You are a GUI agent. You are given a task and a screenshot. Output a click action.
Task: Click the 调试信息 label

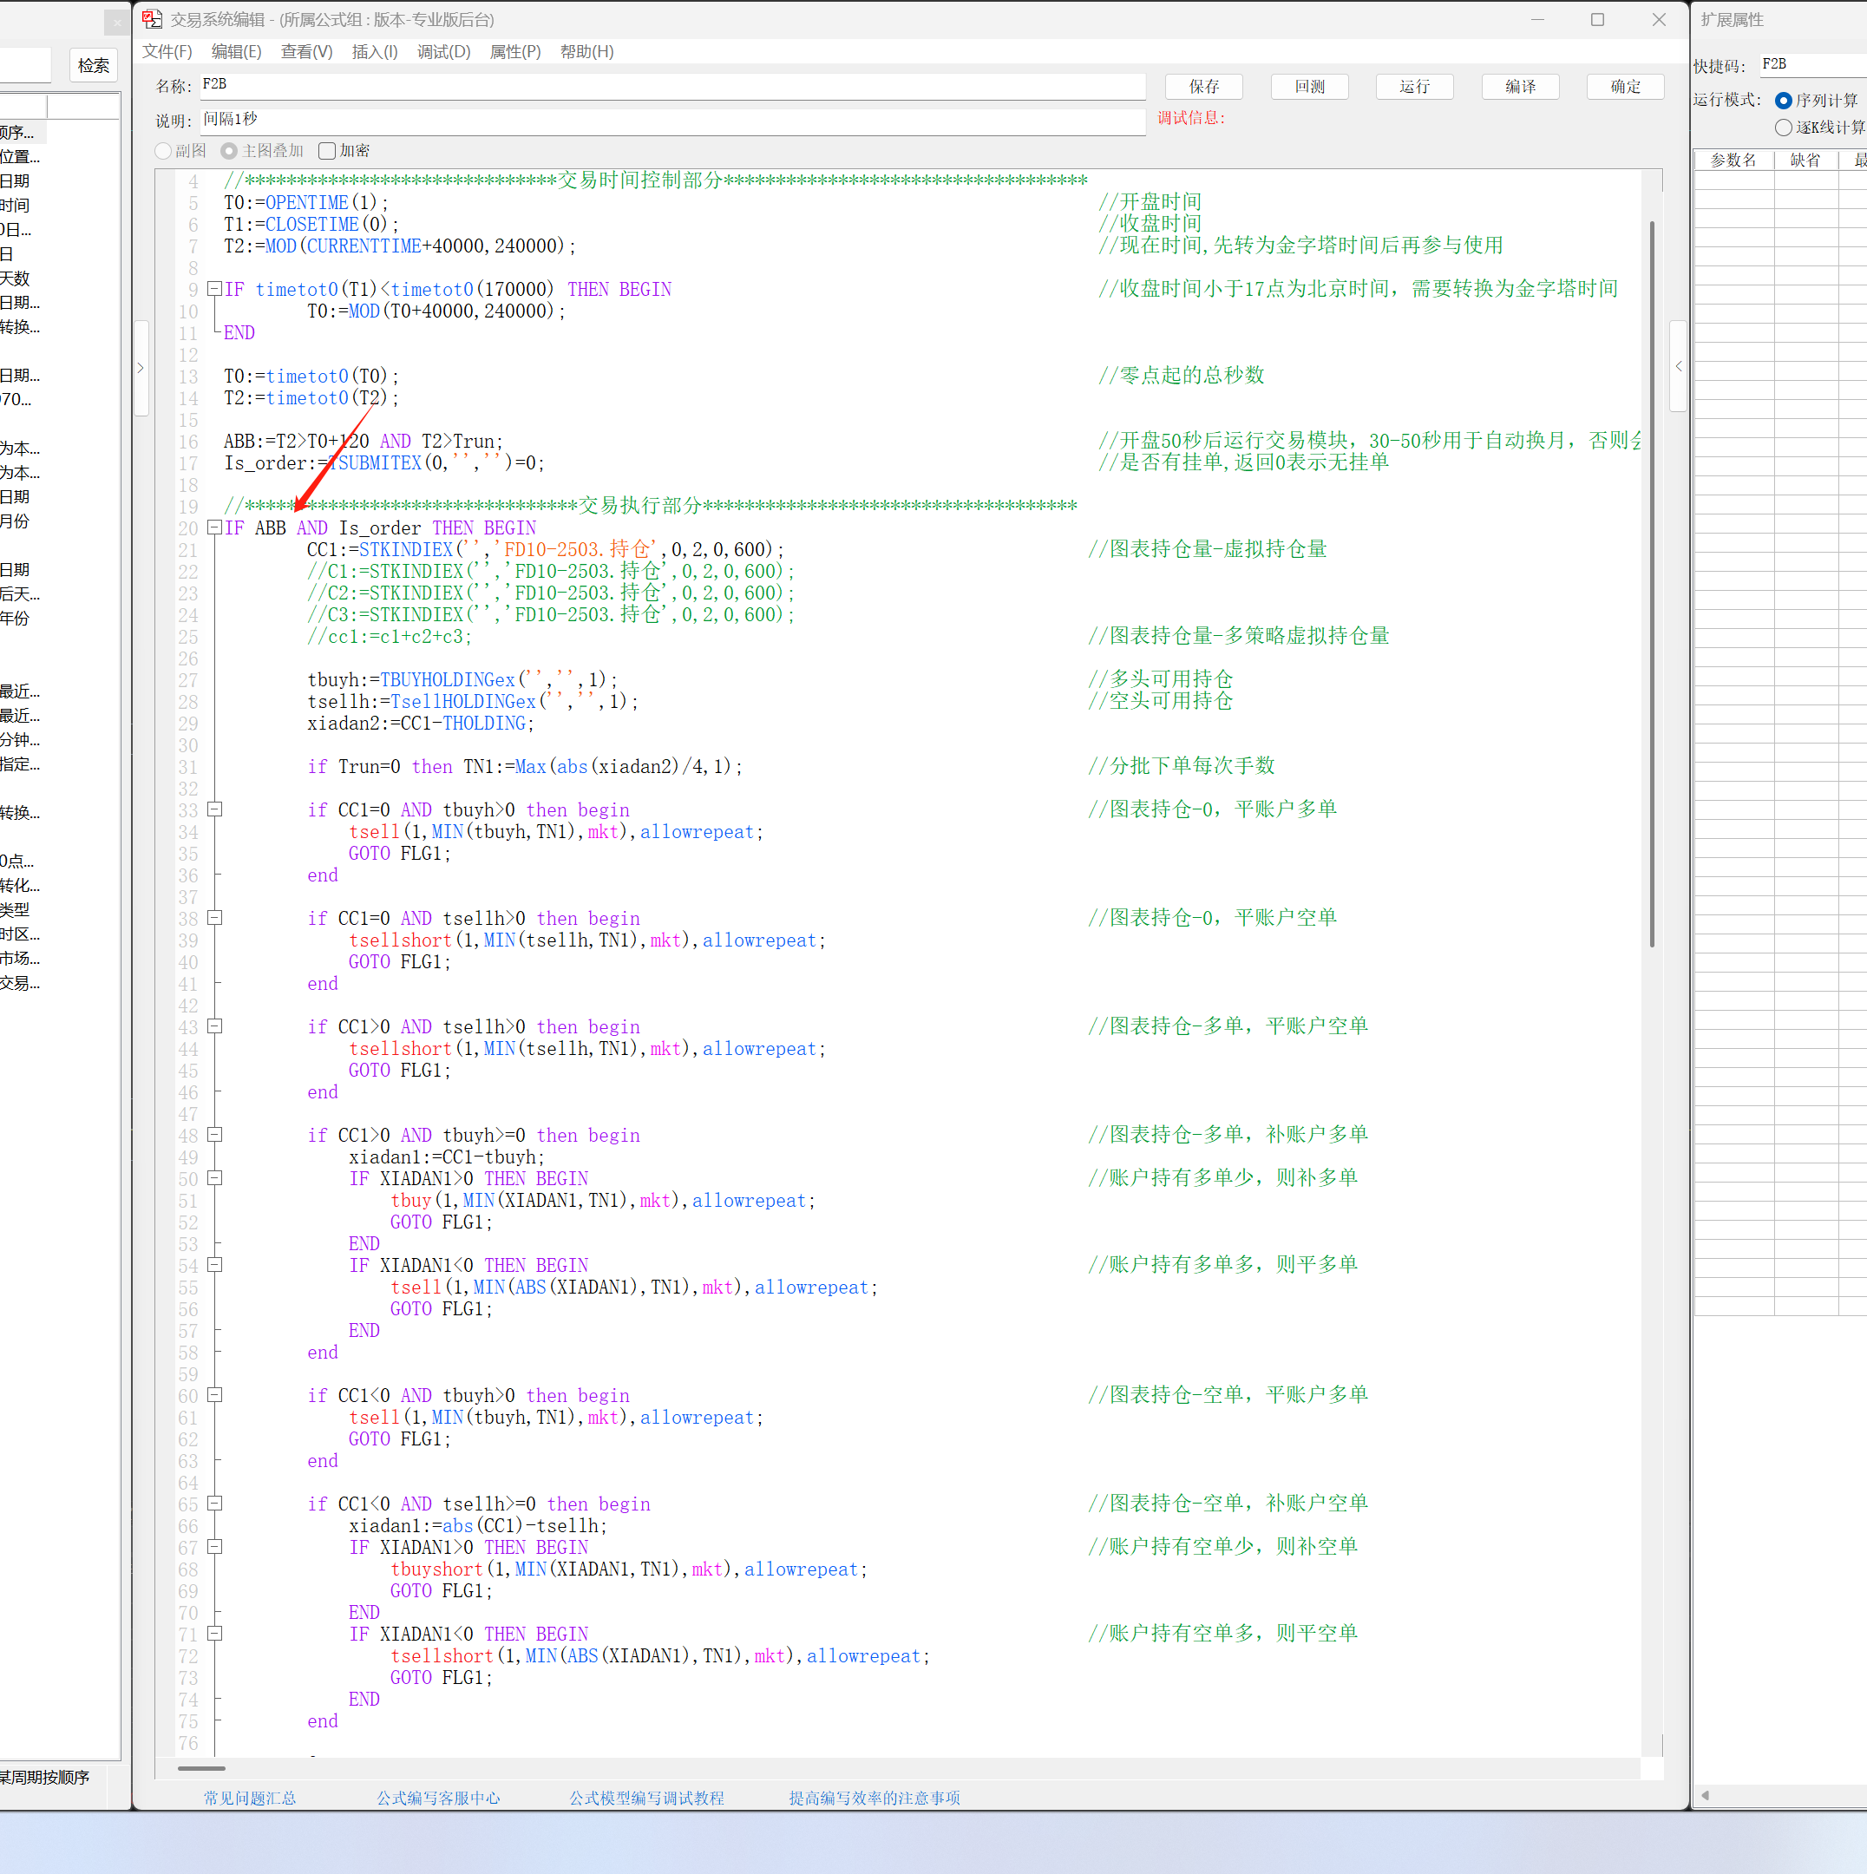click(1191, 117)
